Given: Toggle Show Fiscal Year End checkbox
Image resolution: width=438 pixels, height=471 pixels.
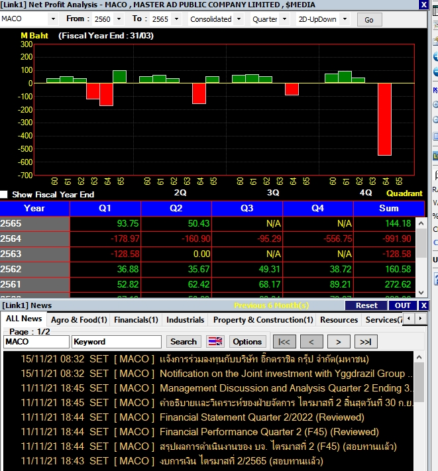Looking at the screenshot, I should tap(4, 194).
